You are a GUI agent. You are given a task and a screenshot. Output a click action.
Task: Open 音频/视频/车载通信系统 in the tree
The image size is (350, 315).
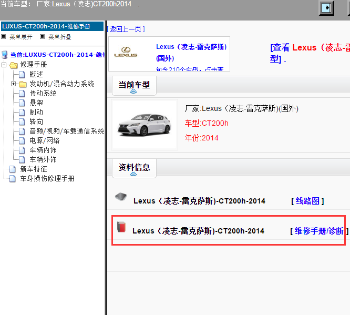[67, 131]
